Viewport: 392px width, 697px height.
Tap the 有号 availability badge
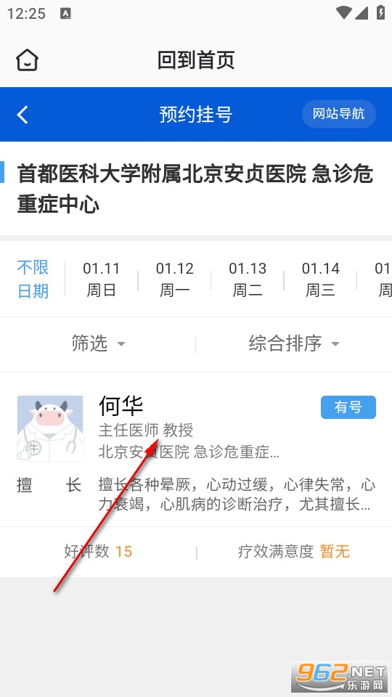click(x=348, y=407)
